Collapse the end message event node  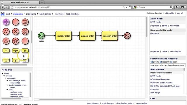pos(7,80)
